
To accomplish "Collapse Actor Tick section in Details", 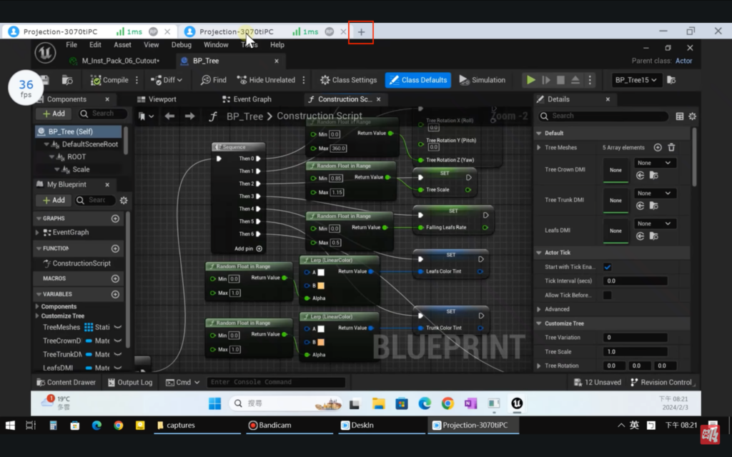I will [x=539, y=253].
